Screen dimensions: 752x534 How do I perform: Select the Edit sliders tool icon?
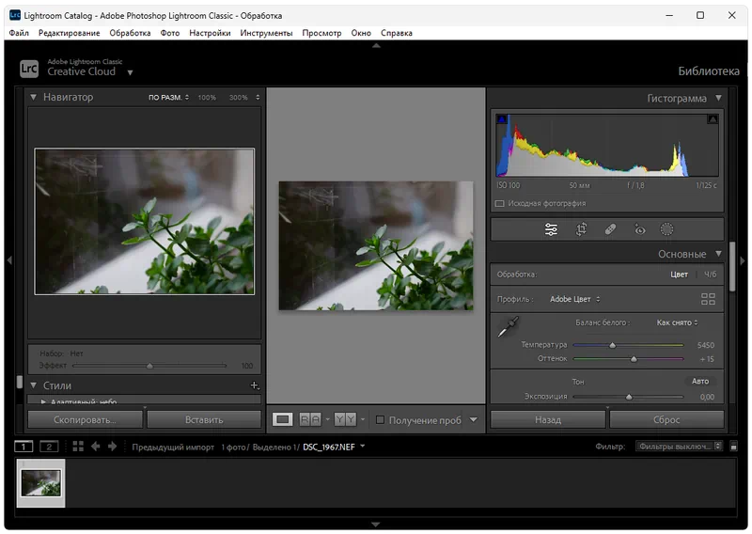coord(551,229)
